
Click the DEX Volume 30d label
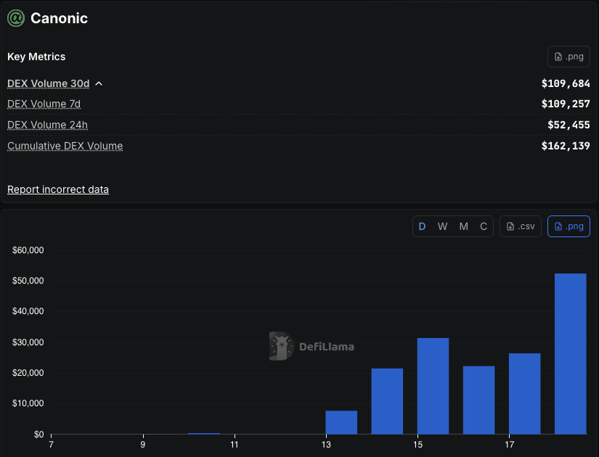(x=48, y=83)
